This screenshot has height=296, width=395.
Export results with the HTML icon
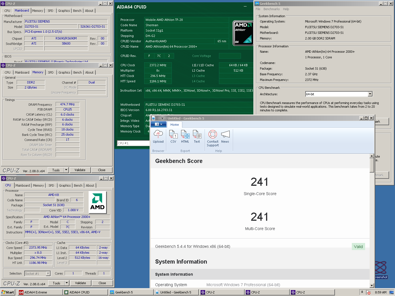point(185,134)
